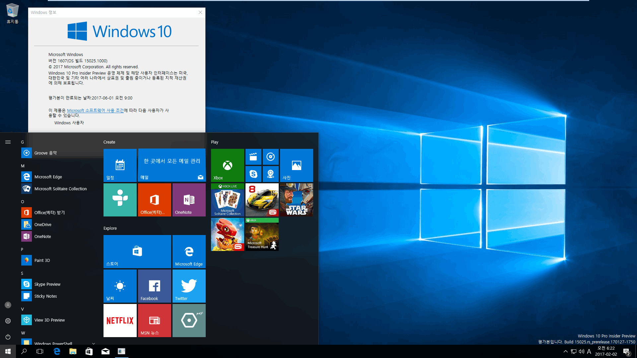Jump to letter V section header
The width and height of the screenshot is (637, 358).
pos(23,309)
